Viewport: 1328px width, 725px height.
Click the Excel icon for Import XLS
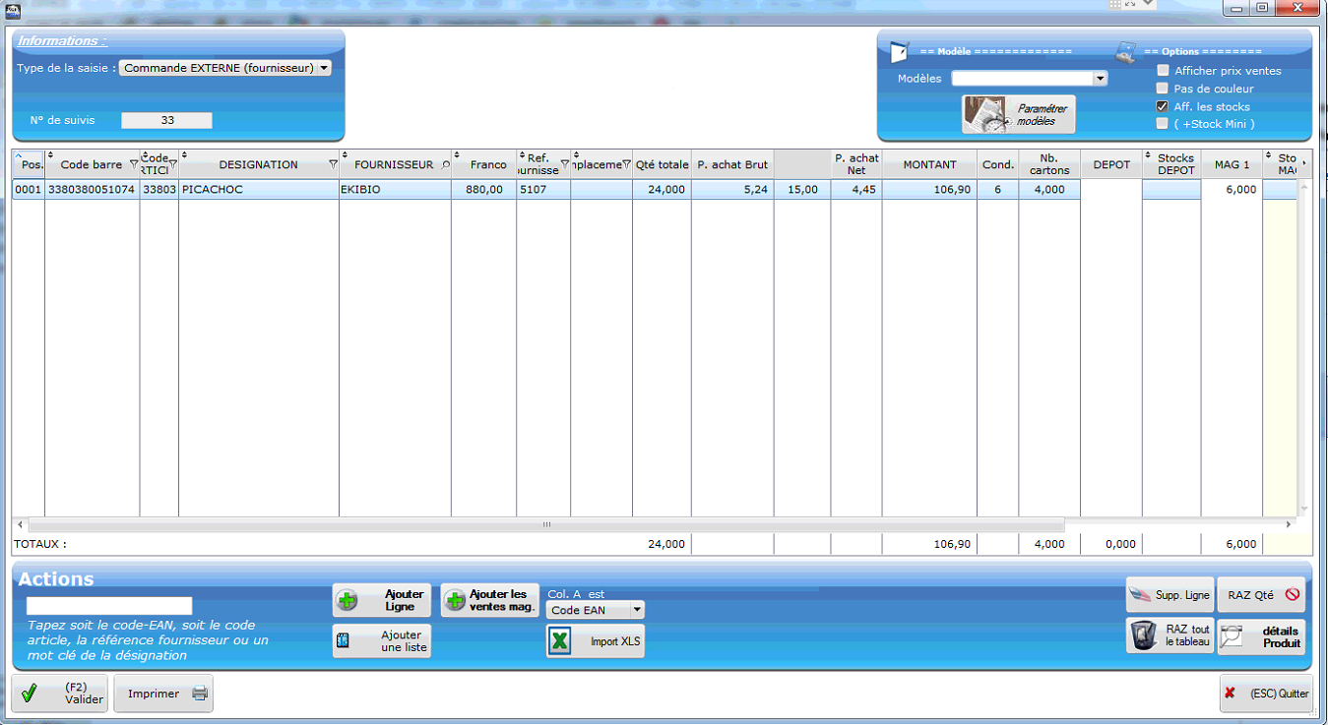coord(560,641)
